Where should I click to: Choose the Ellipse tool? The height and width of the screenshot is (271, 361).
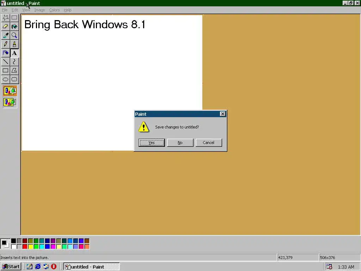tap(6, 79)
